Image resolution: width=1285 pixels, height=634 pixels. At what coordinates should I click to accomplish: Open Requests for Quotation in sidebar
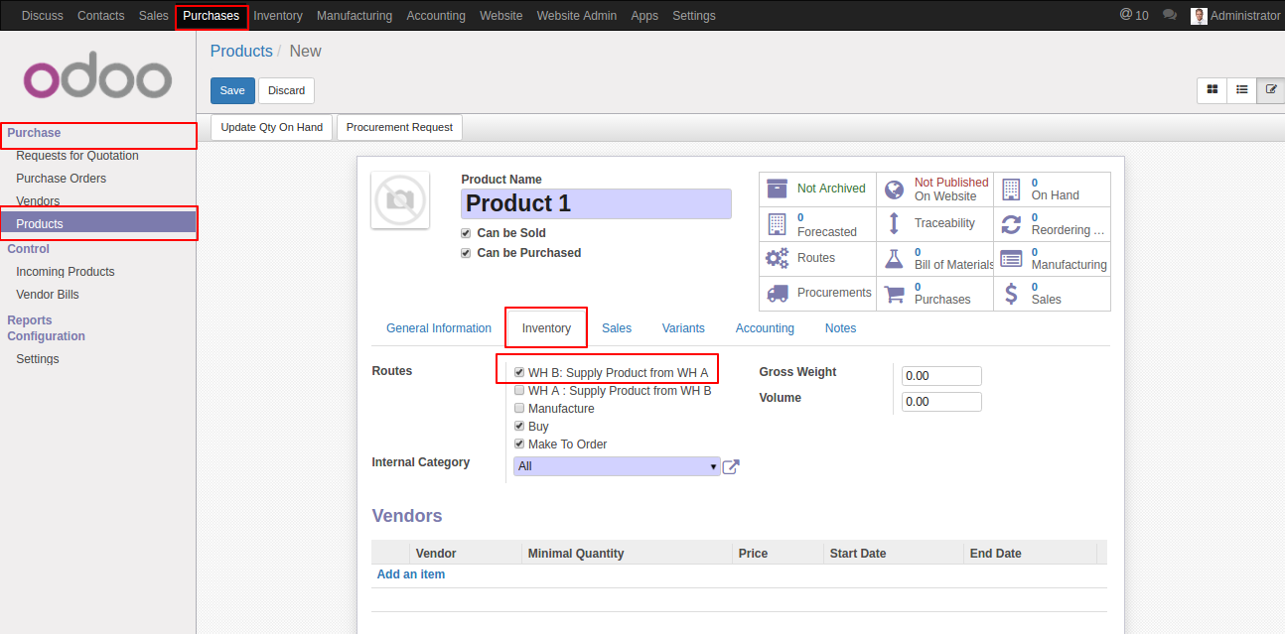point(77,156)
